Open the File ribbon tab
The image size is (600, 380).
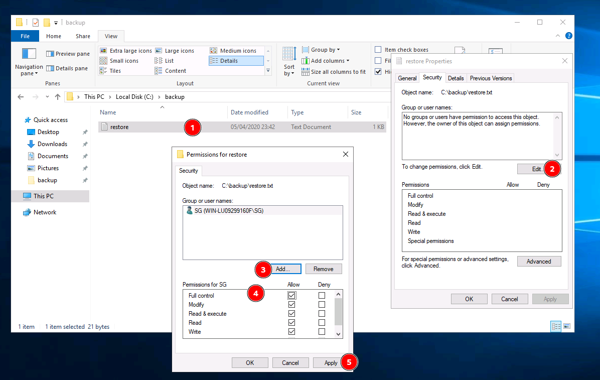coord(25,36)
